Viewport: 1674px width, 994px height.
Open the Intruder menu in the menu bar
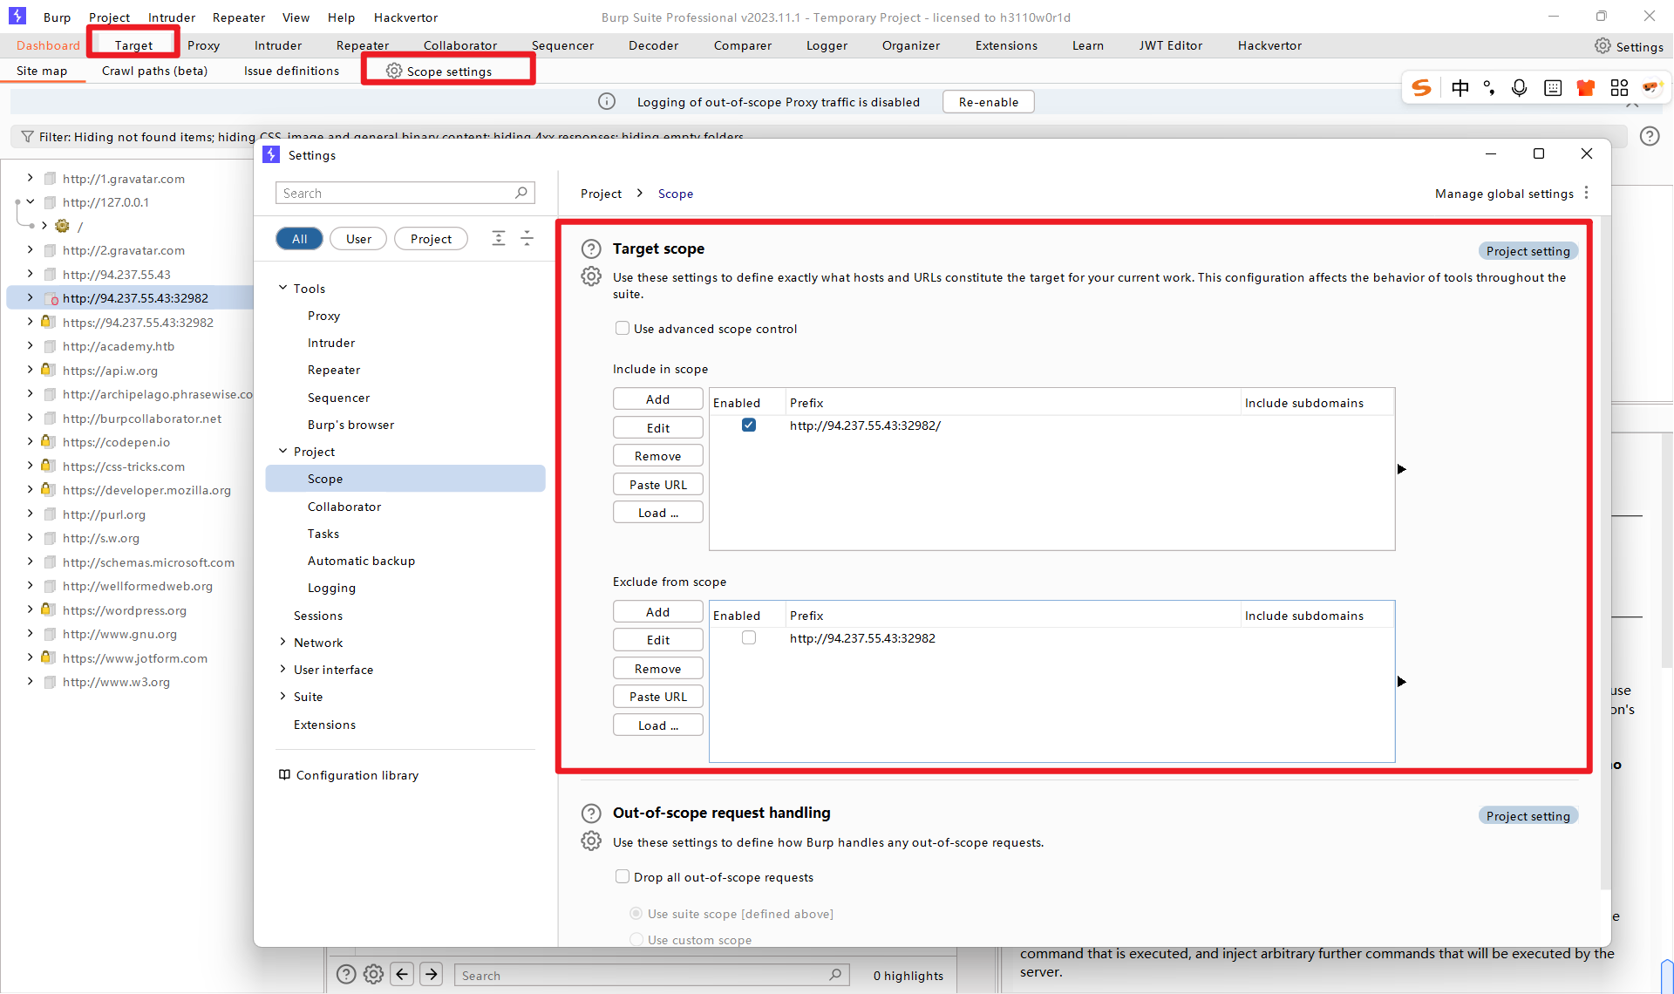point(171,17)
